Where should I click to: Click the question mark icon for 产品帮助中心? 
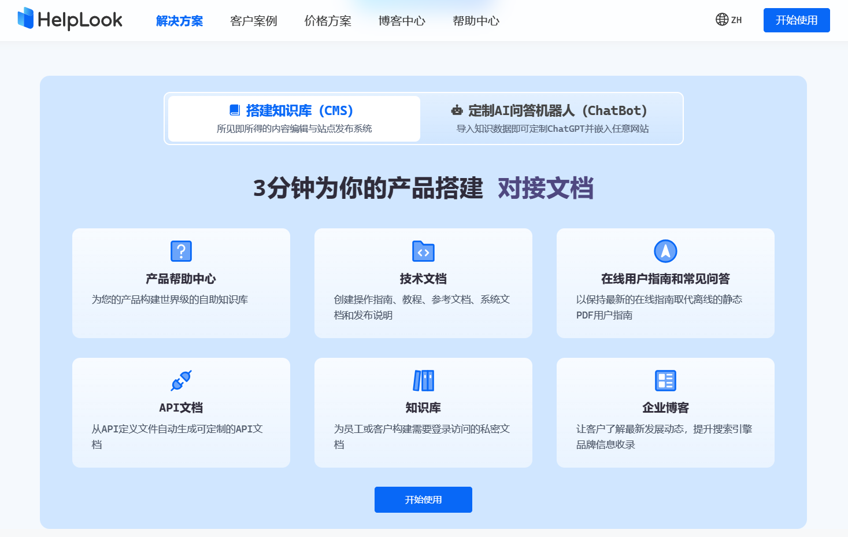click(x=181, y=251)
